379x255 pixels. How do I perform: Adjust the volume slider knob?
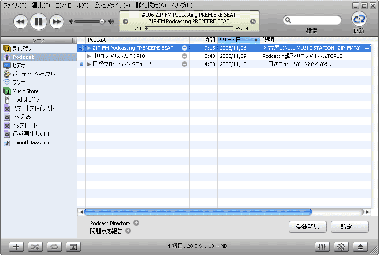[102, 22]
